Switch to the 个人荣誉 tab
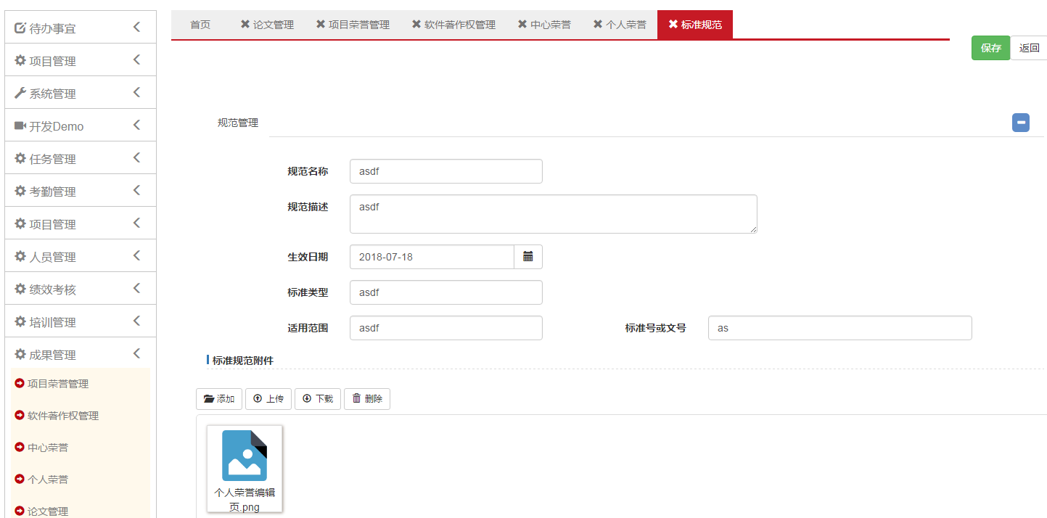This screenshot has width=1047, height=518. (626, 25)
